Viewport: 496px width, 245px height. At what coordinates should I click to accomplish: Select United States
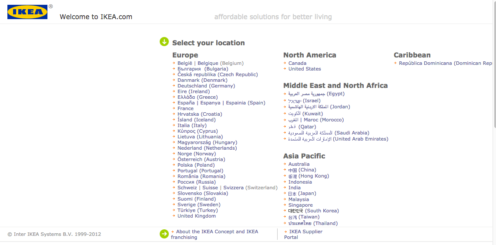coord(305,69)
